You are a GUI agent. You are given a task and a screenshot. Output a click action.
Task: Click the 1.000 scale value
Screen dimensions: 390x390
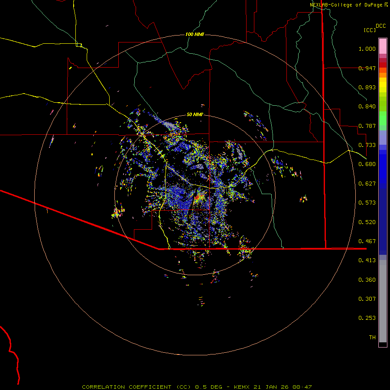pos(367,49)
